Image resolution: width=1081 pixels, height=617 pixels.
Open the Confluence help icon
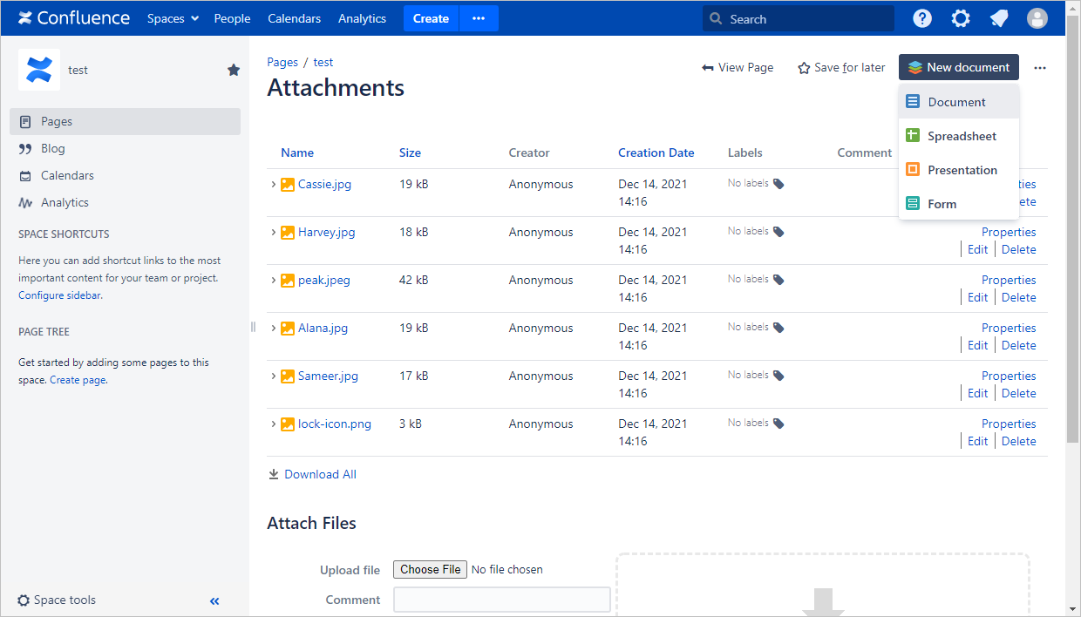pos(921,18)
